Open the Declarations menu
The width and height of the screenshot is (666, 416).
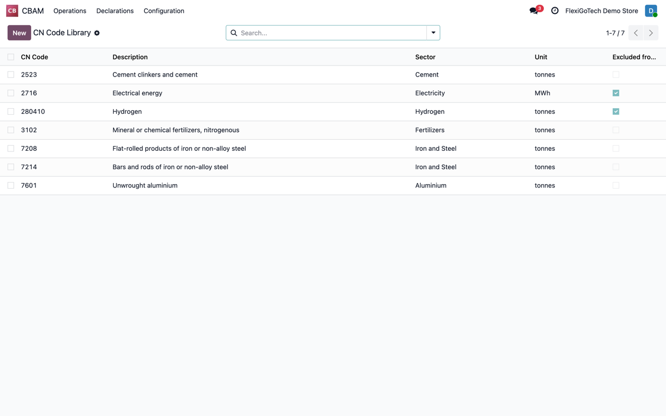pos(115,11)
